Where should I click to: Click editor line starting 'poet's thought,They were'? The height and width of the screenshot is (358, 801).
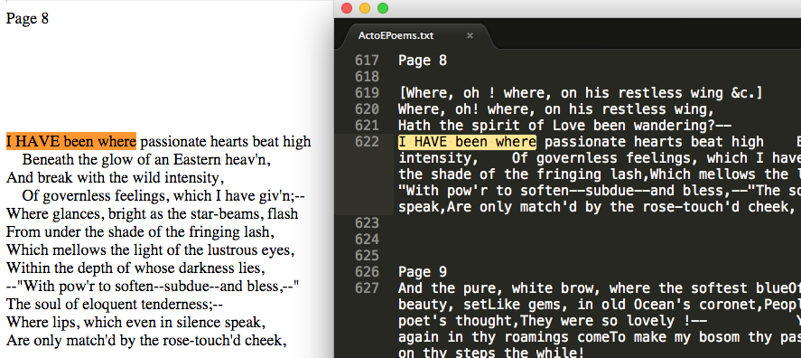[x=600, y=321]
